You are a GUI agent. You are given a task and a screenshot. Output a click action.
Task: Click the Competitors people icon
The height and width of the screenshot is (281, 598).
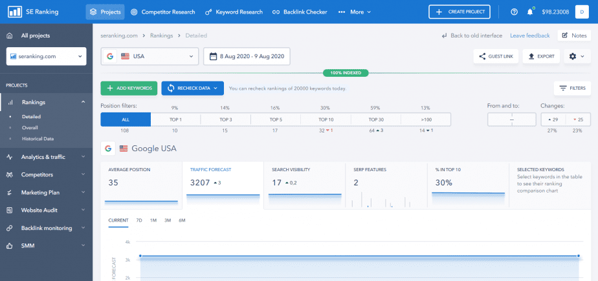coord(10,175)
